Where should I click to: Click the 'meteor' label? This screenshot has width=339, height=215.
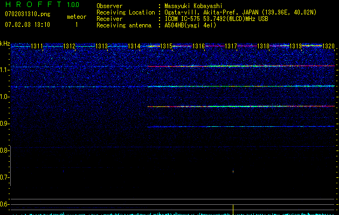pos(77,17)
